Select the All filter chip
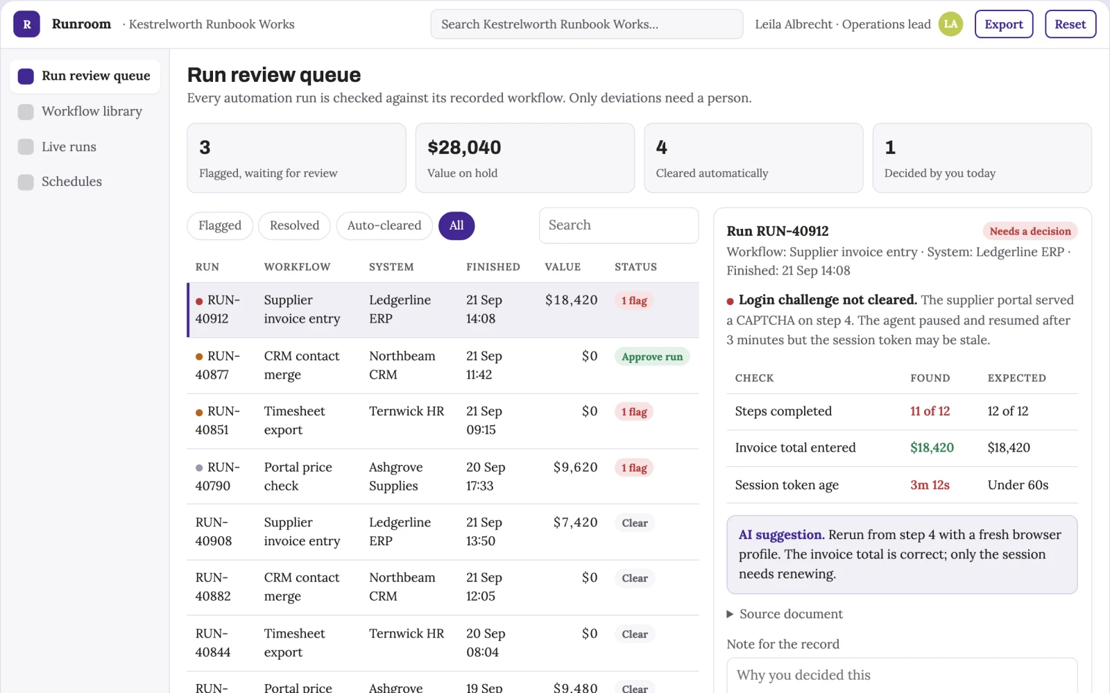1110x693 pixels. pos(456,225)
